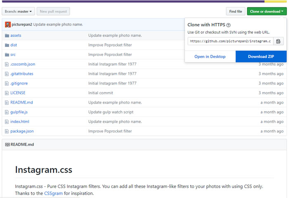Screen dimensions: 289x198
Task: Open Update gulp watch script commit message
Action: tap(111, 112)
